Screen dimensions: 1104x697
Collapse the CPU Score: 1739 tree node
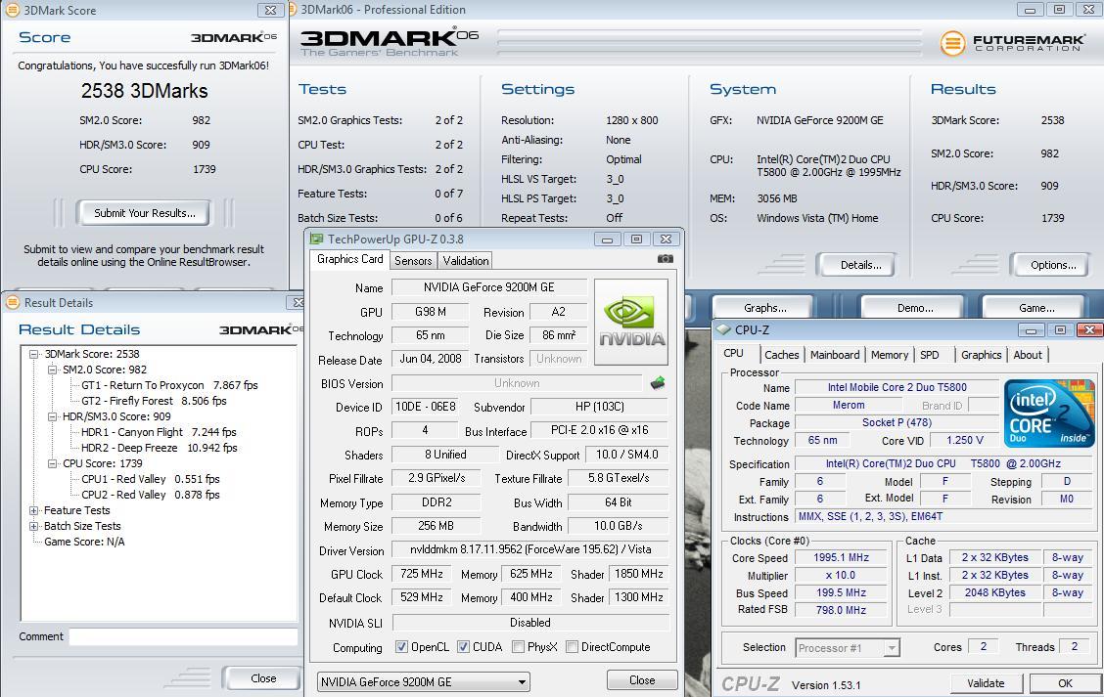pyautogui.click(x=52, y=463)
